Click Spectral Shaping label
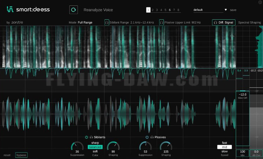Image resolution: width=263 pixels, height=159 pixels. 249,23
